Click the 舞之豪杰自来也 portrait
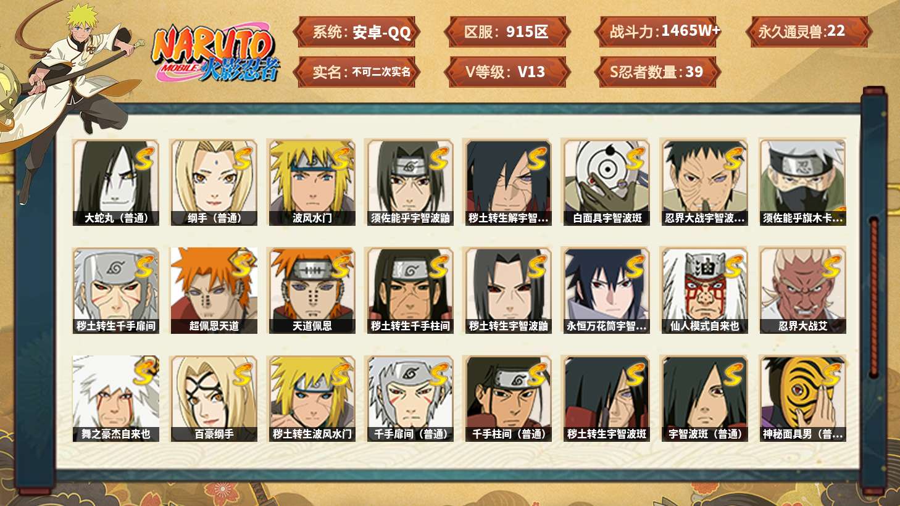Image resolution: width=900 pixels, height=506 pixels. [116, 399]
